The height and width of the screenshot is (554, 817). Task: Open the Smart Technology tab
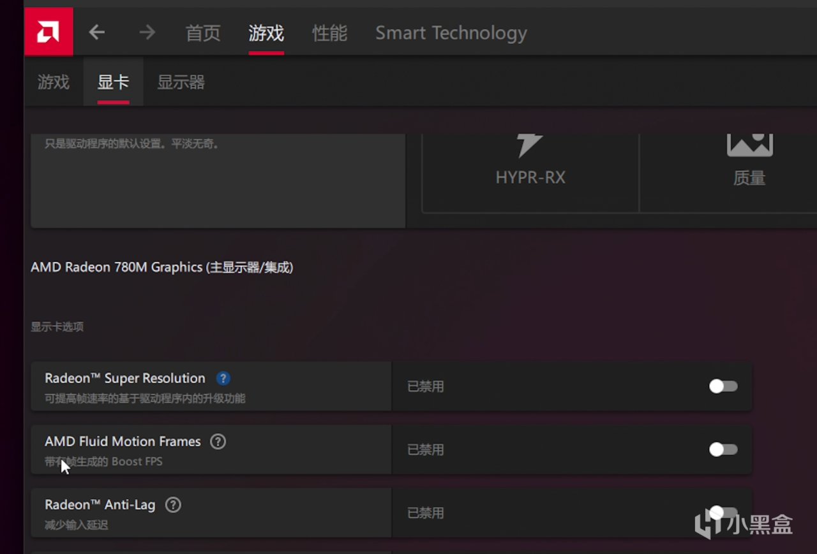(451, 33)
